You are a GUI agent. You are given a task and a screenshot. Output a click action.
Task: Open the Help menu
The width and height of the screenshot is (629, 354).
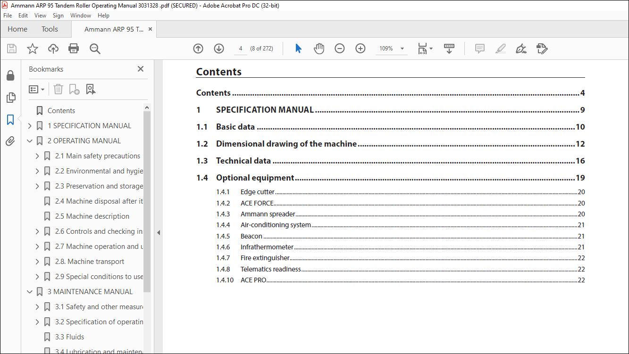coord(103,16)
